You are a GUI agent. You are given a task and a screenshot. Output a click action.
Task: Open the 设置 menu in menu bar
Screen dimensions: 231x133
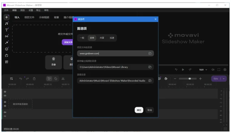[31, 10]
